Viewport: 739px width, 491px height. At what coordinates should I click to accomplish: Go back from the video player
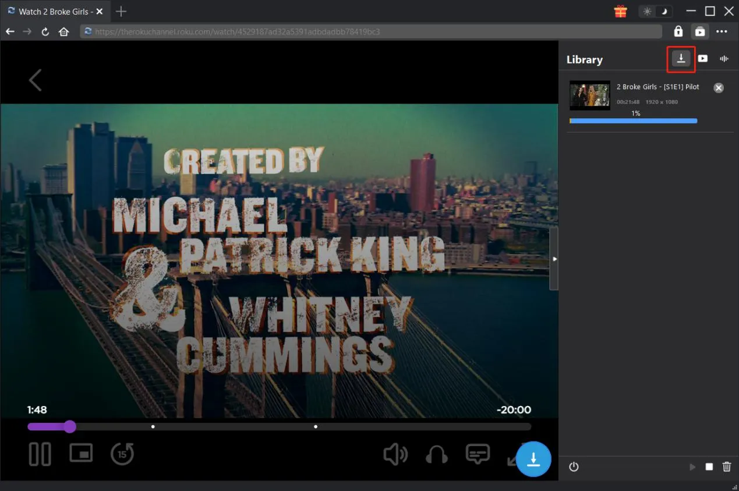click(36, 80)
